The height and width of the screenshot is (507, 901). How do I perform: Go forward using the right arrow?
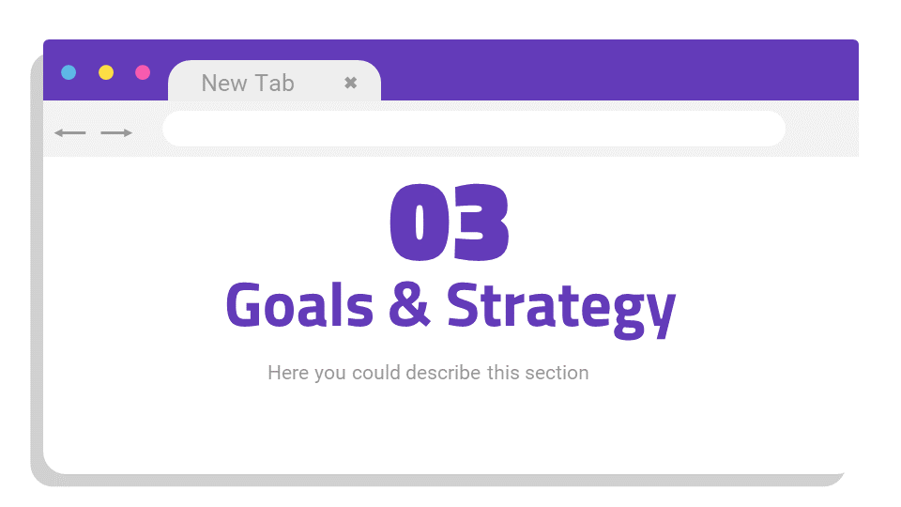[116, 133]
